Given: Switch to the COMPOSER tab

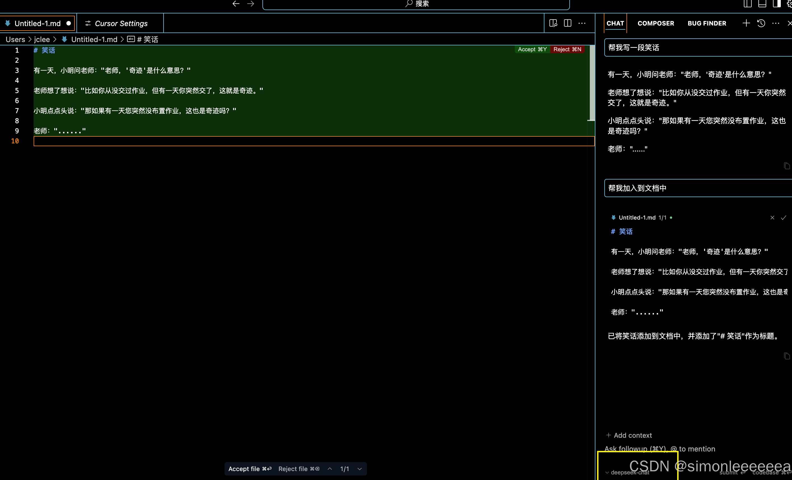Looking at the screenshot, I should [x=656, y=23].
